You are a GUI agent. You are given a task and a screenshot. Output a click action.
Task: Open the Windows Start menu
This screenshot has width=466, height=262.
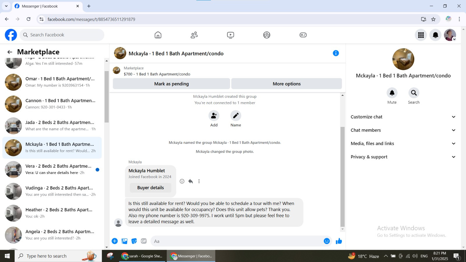coord(7,256)
